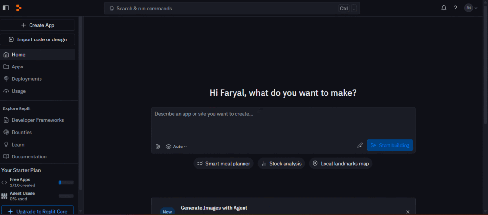Open the Auto mode dropdown
Image resolution: width=488 pixels, height=215 pixels.
pyautogui.click(x=176, y=147)
